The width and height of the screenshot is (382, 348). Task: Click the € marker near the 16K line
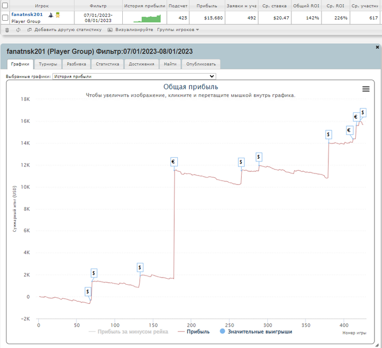(x=356, y=117)
